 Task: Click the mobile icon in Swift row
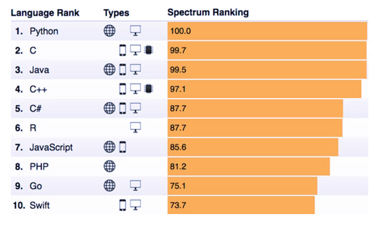coord(122,205)
